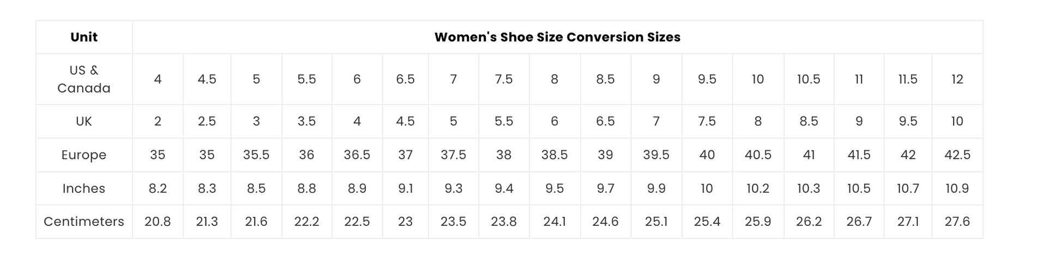This screenshot has height=270, width=1061.
Task: Select the Europe 36.5 cell
Action: [357, 155]
